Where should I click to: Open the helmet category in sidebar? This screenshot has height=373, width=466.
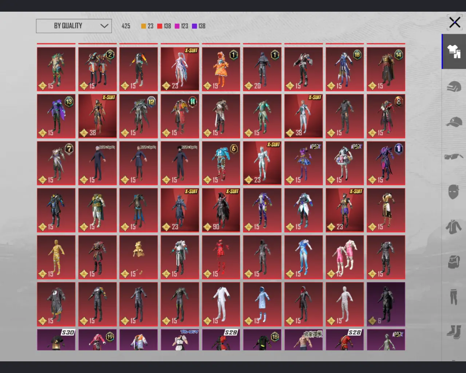tap(454, 87)
